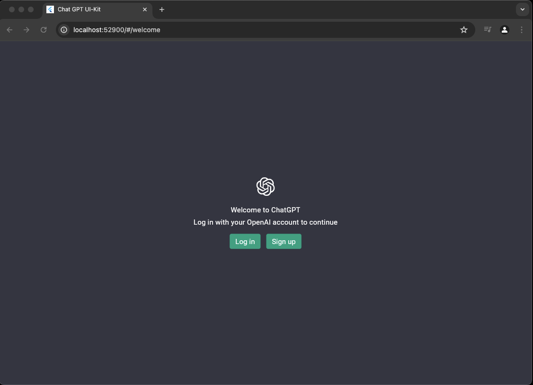Viewport: 533px width, 385px height.
Task: Bookmark this page with the star icon
Action: (x=464, y=30)
